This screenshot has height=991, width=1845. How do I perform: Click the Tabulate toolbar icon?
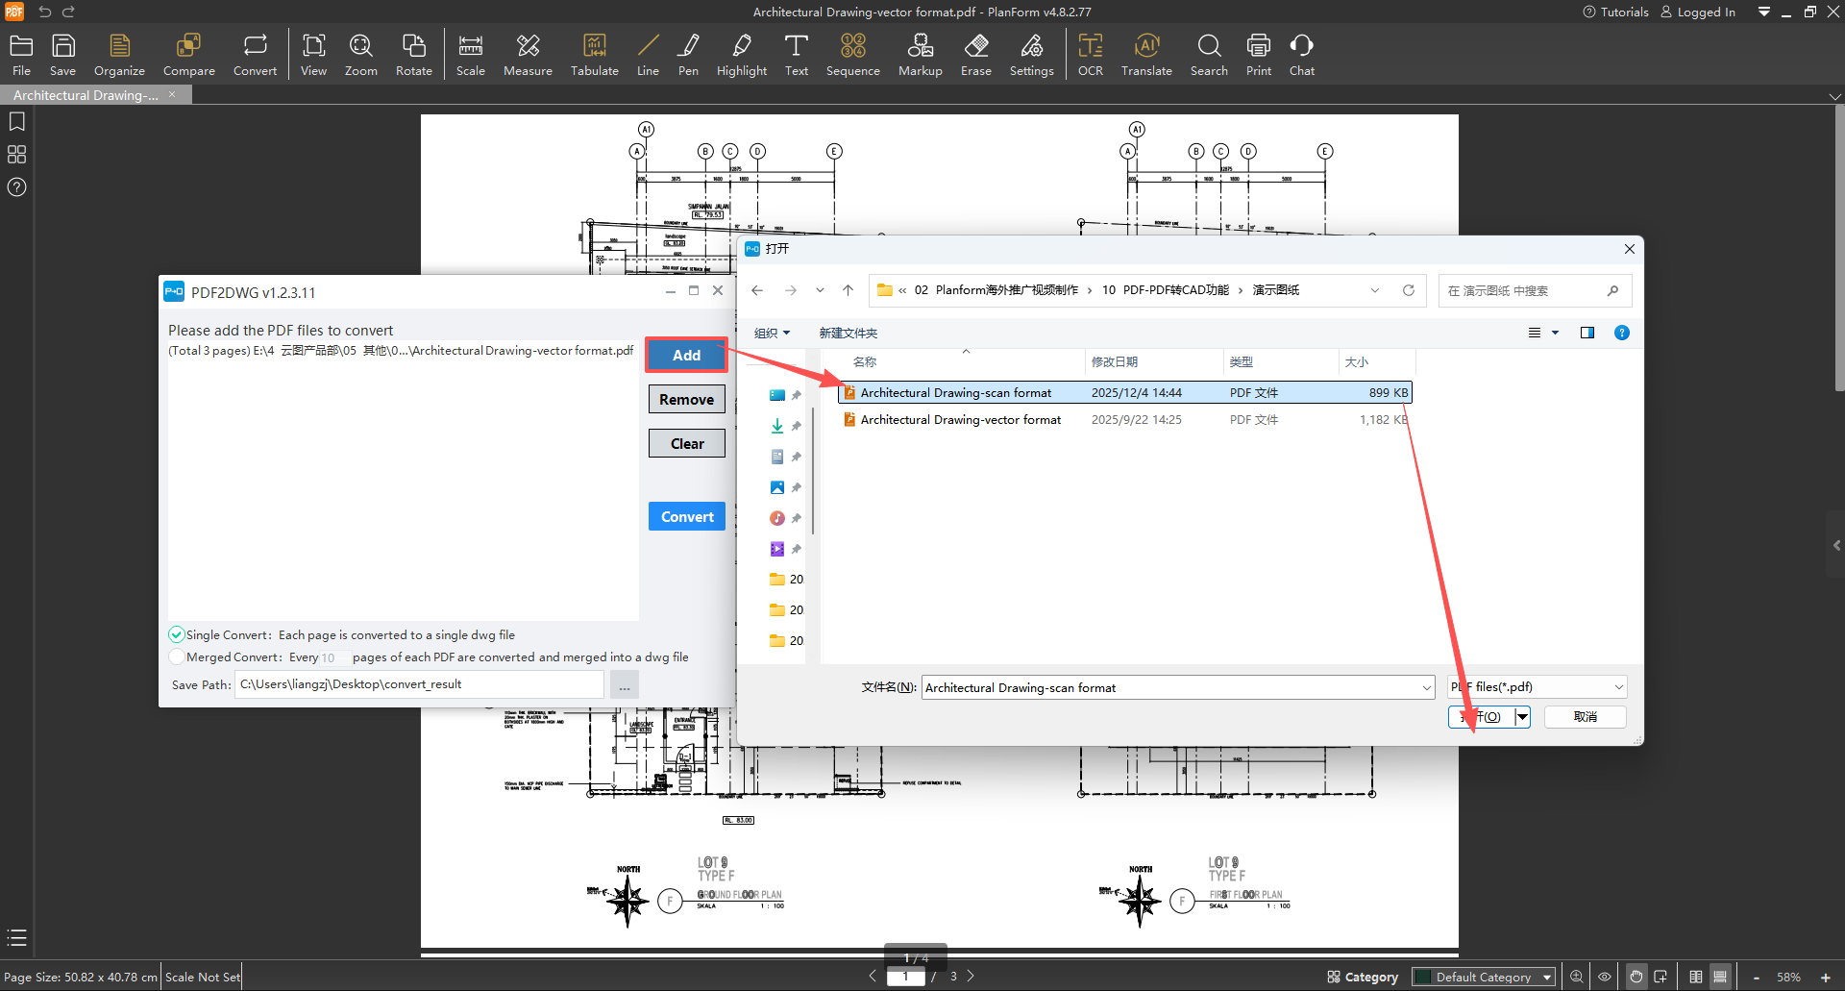[x=594, y=55]
